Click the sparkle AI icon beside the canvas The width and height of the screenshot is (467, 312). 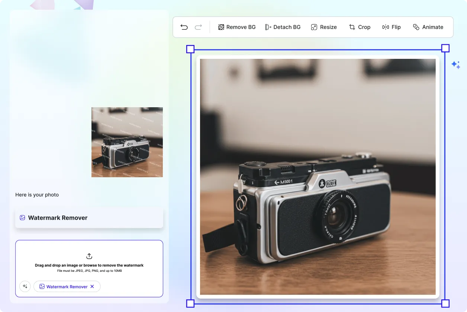coord(456,65)
